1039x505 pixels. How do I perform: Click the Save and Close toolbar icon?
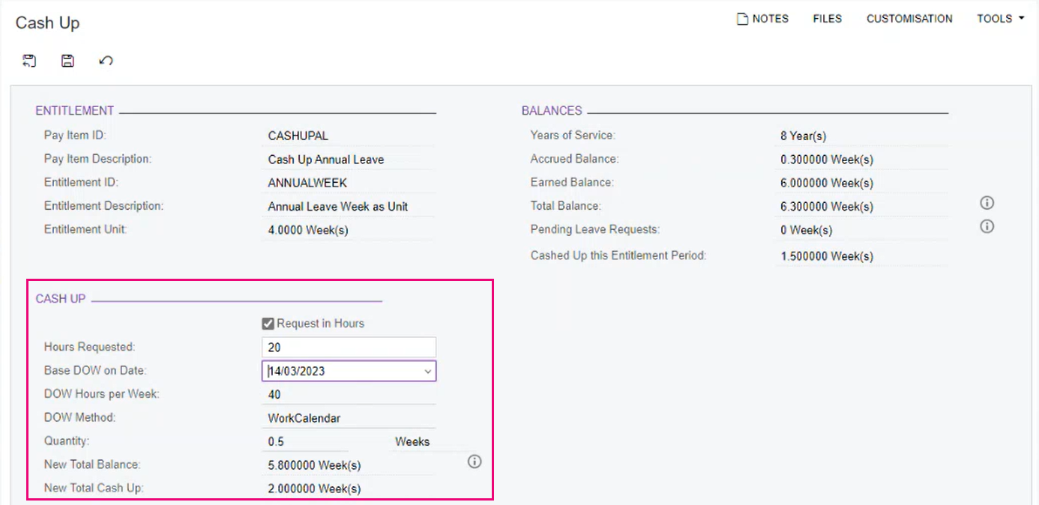pos(29,61)
